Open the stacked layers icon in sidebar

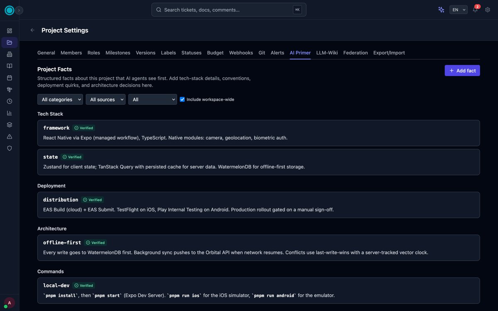tap(10, 125)
